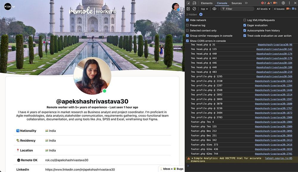Open DevTools settings gear
The width and height of the screenshot is (298, 172).
point(283,3)
